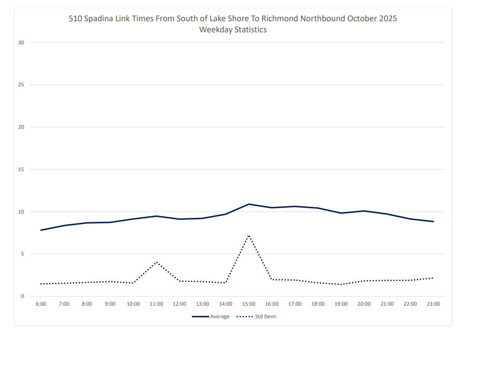Click the 'Average' legend label
The image size is (499, 377).
pyautogui.click(x=220, y=317)
